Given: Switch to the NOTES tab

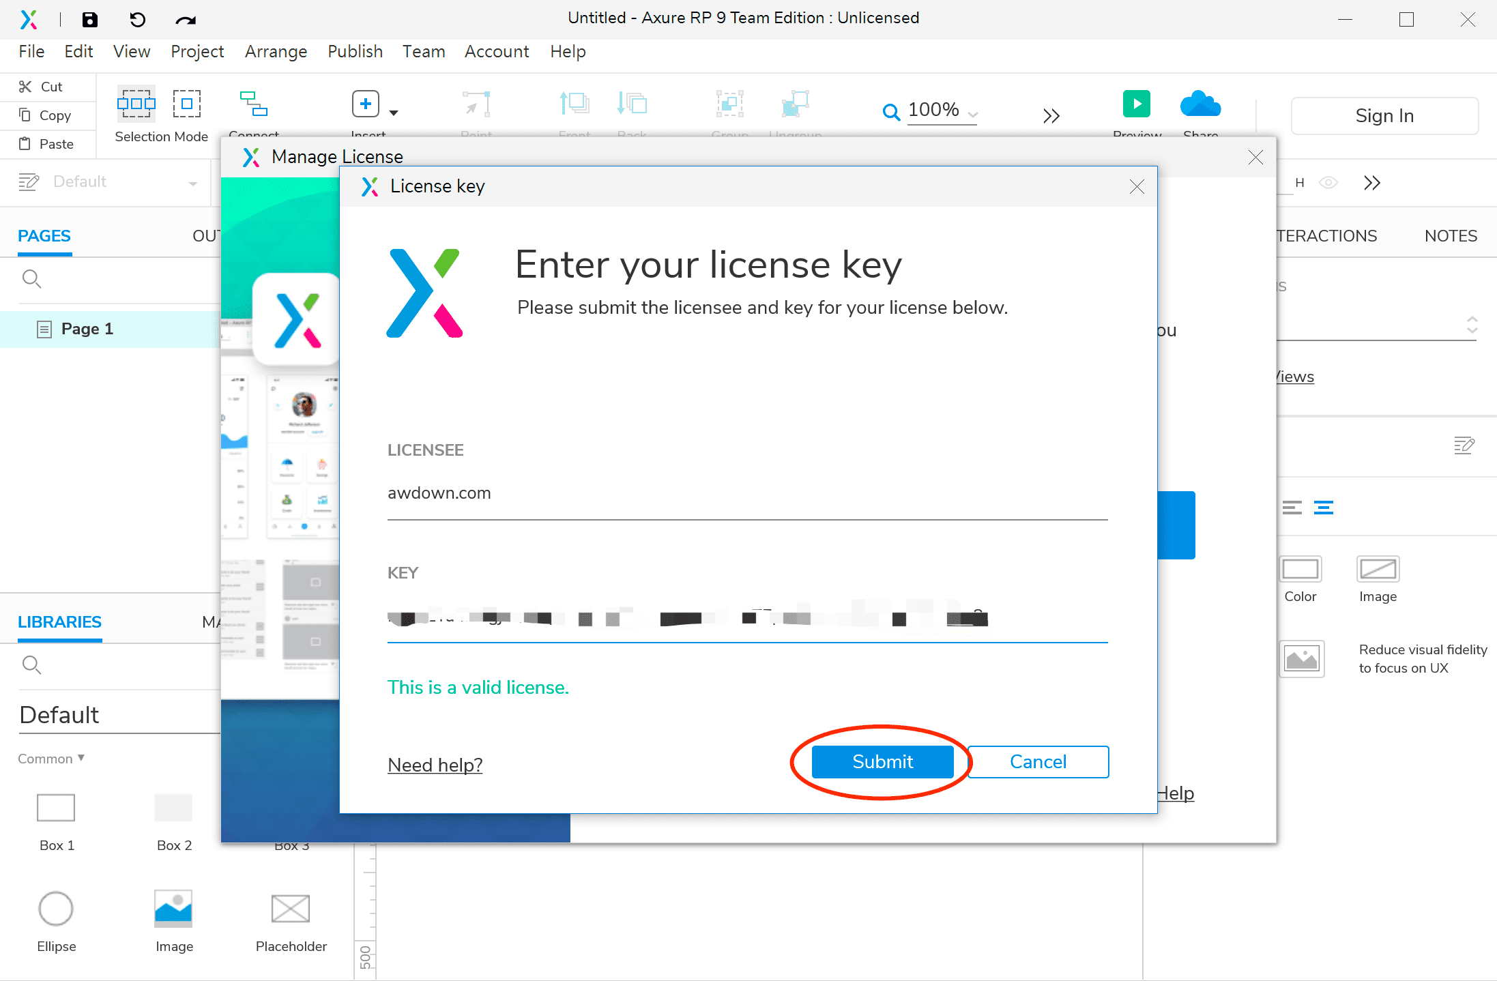Looking at the screenshot, I should click(x=1451, y=236).
